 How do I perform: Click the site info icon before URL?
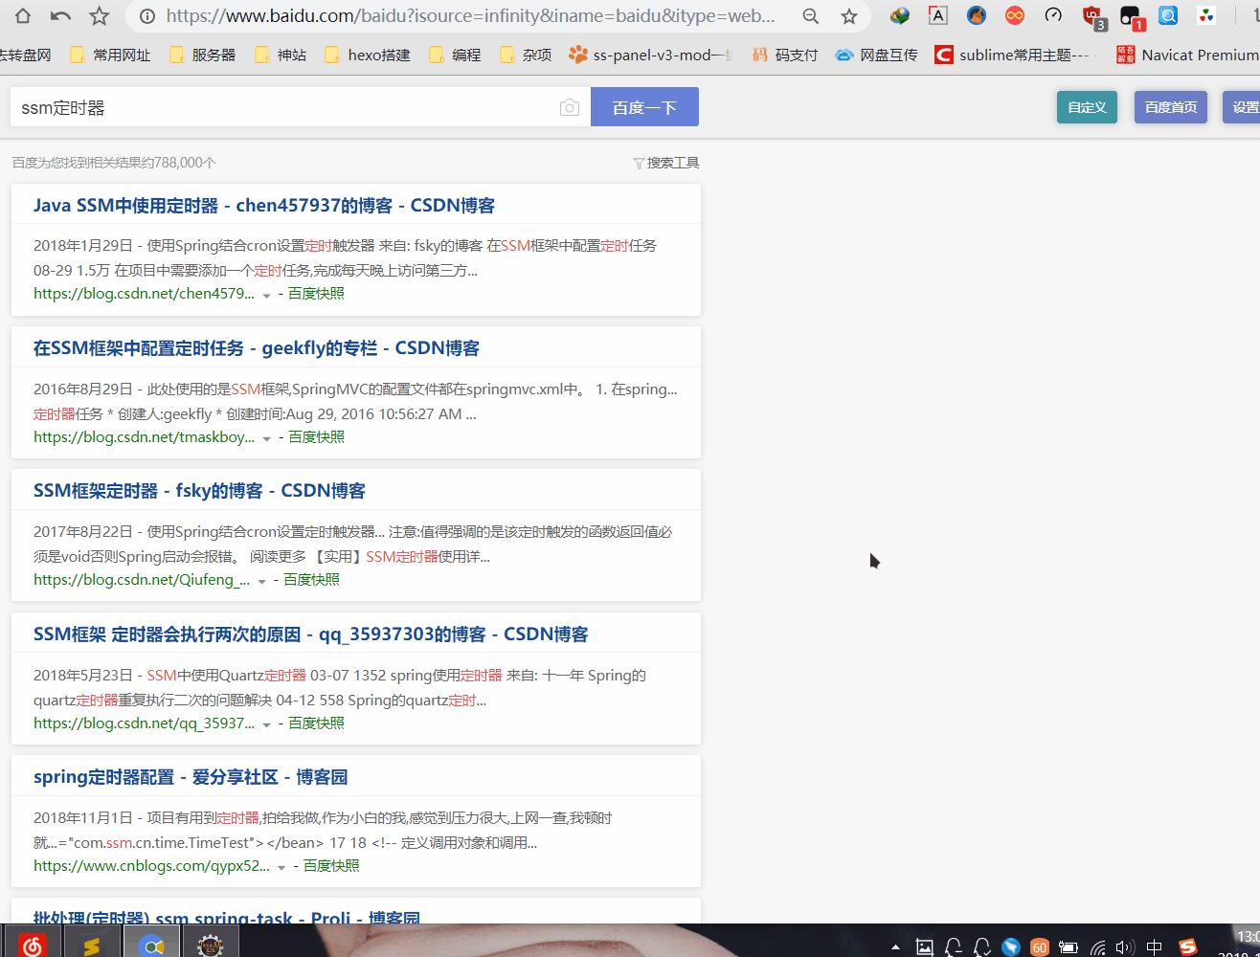[x=146, y=15]
